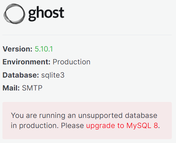The height and width of the screenshot is (143, 176).
Task: Click the pink unsupported database warning box
Action: [87, 120]
